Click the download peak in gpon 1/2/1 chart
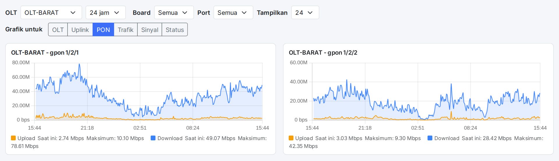Image resolution: width=559 pixels, height=161 pixels. [79, 65]
